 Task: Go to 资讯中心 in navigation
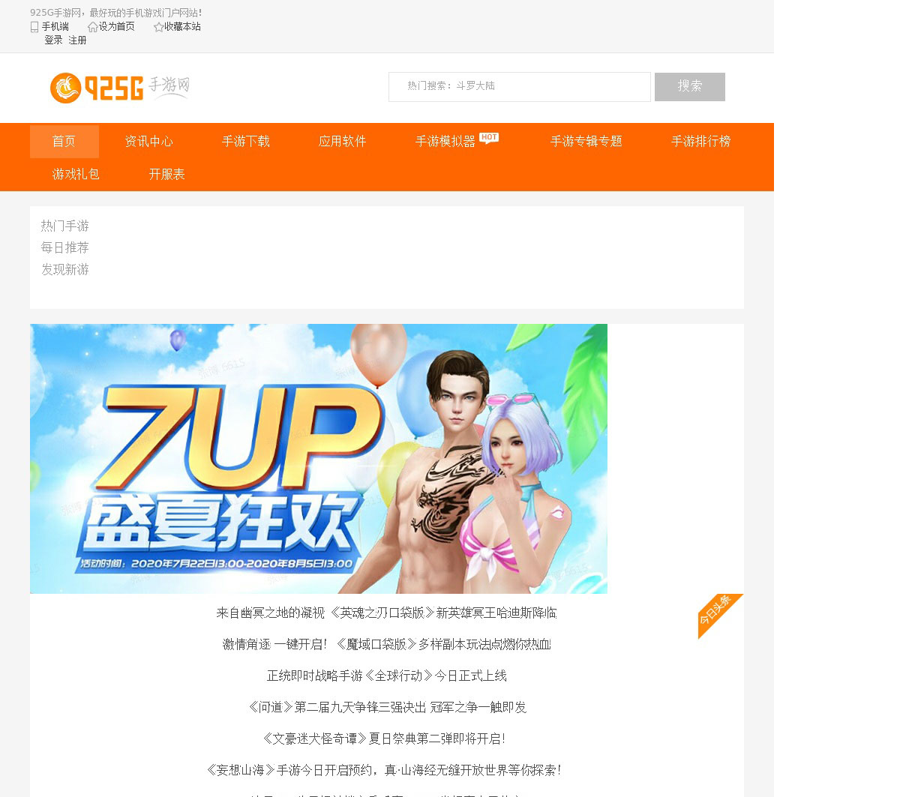(148, 142)
